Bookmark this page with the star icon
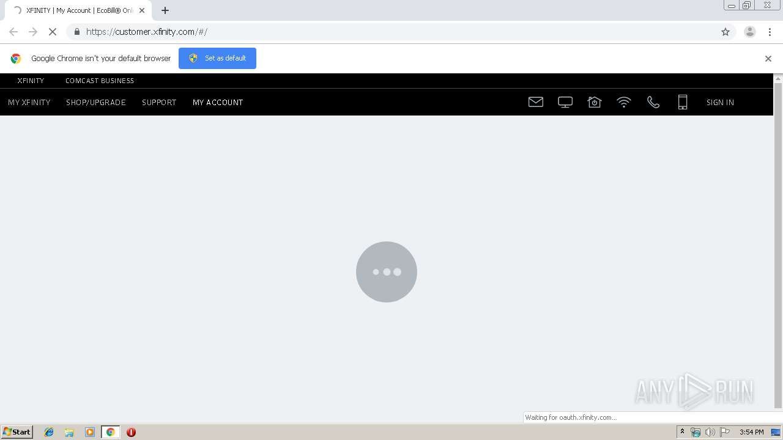The image size is (783, 440). tap(725, 32)
